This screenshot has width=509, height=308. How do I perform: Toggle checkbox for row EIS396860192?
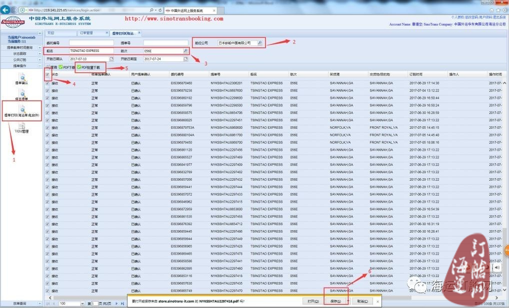pos(47,98)
